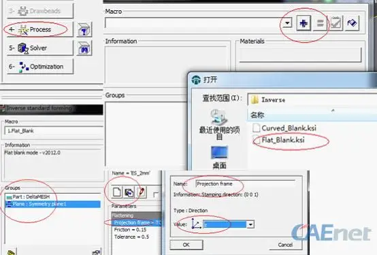Select Part : DeltaMESH group
The height and width of the screenshot is (255, 377).
click(52, 197)
